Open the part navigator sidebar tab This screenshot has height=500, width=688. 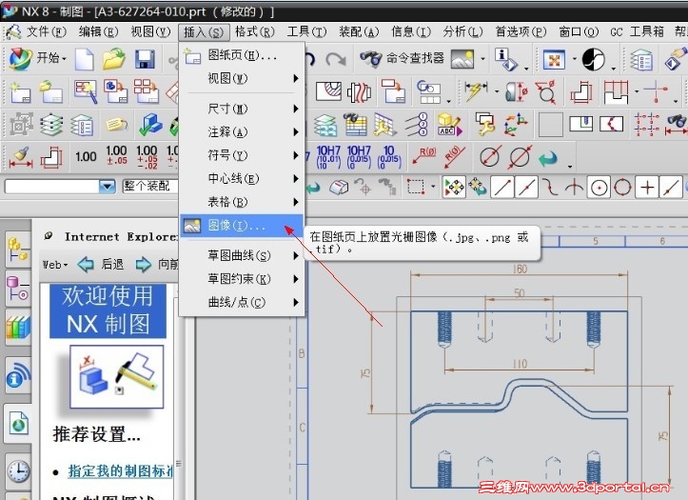point(17,289)
